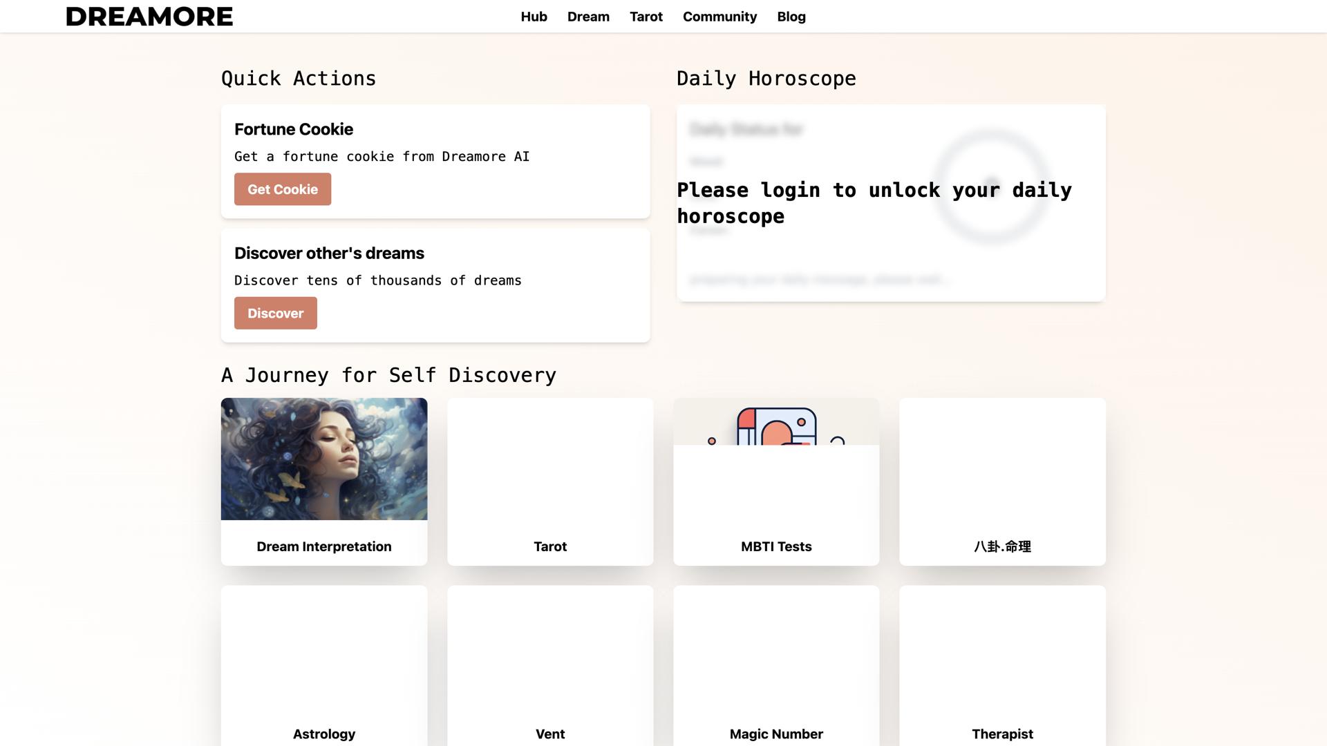Click the DREAMORE logo
The width and height of the screenshot is (1327, 746).
click(149, 17)
